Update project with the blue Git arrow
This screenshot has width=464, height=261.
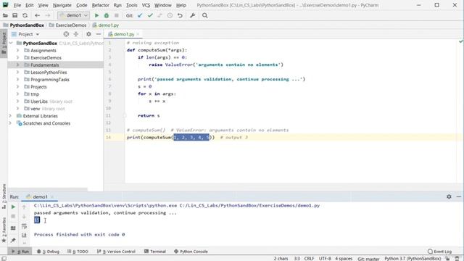click(x=140, y=15)
